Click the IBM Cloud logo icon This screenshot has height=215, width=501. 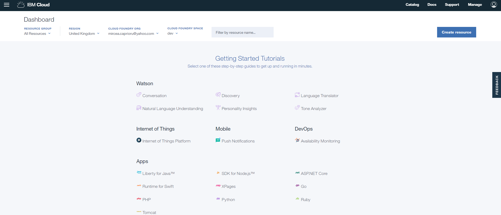[21, 5]
